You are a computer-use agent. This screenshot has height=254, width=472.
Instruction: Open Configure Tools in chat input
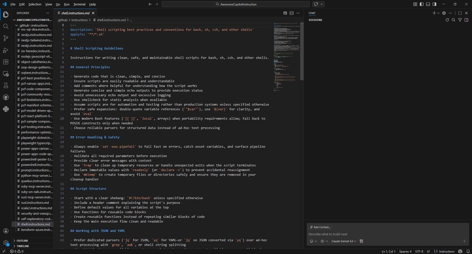361,241
